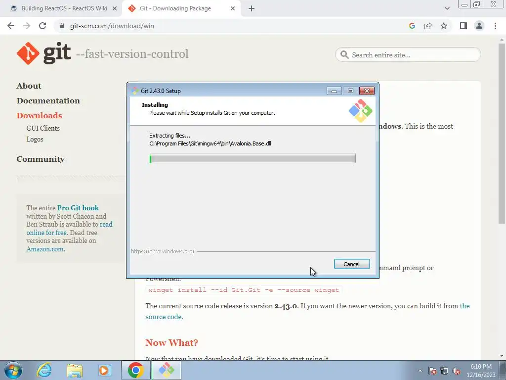
Task: Launch Internet Explorer from taskbar
Action: click(44, 370)
